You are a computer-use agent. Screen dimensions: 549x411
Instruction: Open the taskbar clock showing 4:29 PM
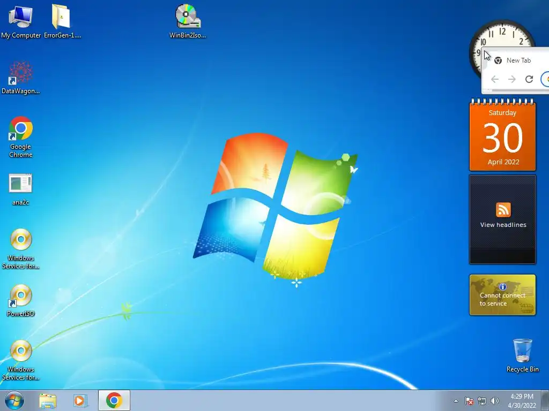[522, 401]
